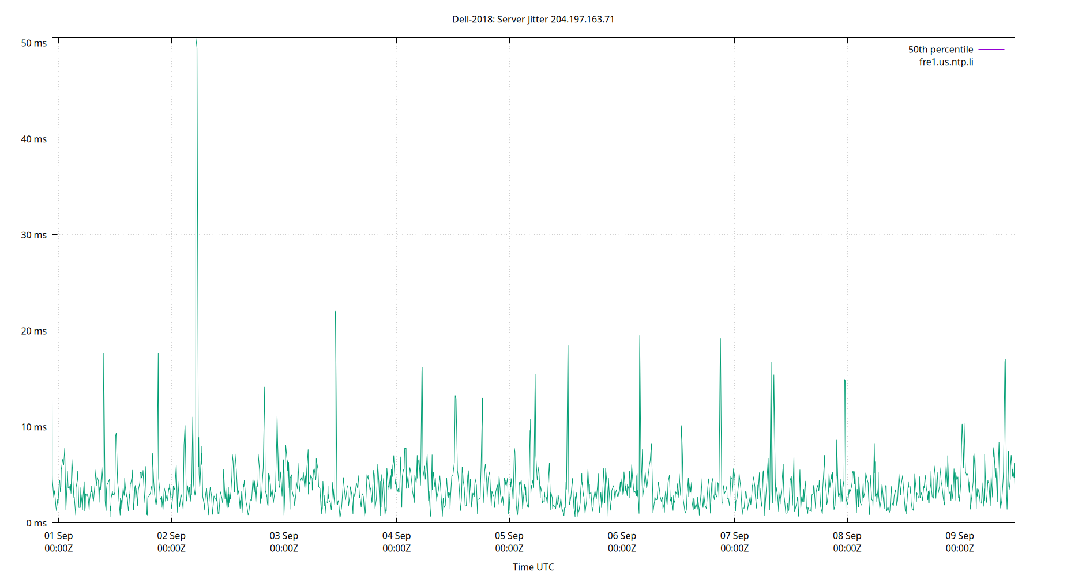Click the top-left corner of the plot frame
Image resolution: width=1067 pixels, height=576 pixels.
(x=52, y=36)
